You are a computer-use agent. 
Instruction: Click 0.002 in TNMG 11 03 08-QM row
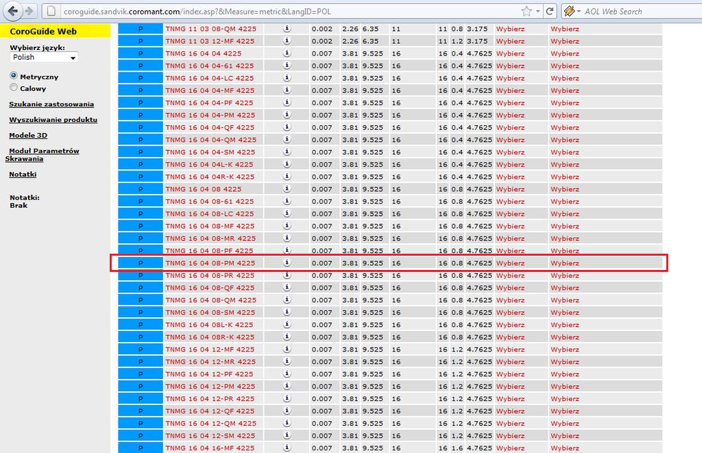(x=322, y=29)
